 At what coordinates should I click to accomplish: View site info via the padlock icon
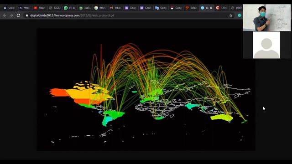pos(27,15)
